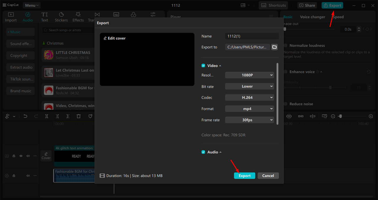The width and height of the screenshot is (378, 200).
Task: Click the timeline preview zoom-fit icon
Action: [325, 116]
